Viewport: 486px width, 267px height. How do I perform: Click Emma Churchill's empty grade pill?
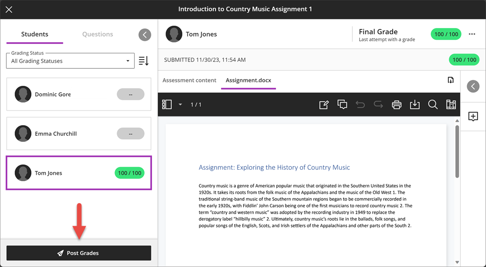pos(130,133)
